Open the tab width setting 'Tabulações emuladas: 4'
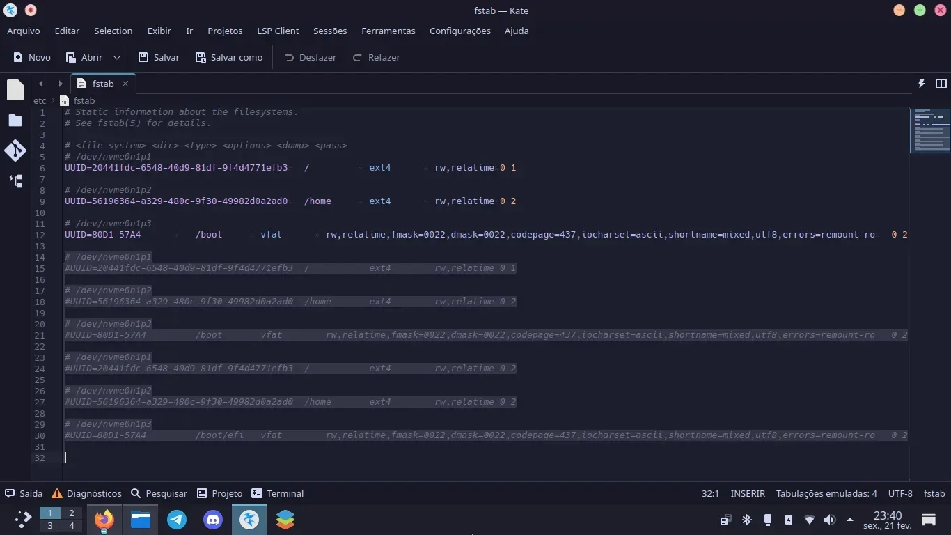The width and height of the screenshot is (951, 535). point(826,493)
